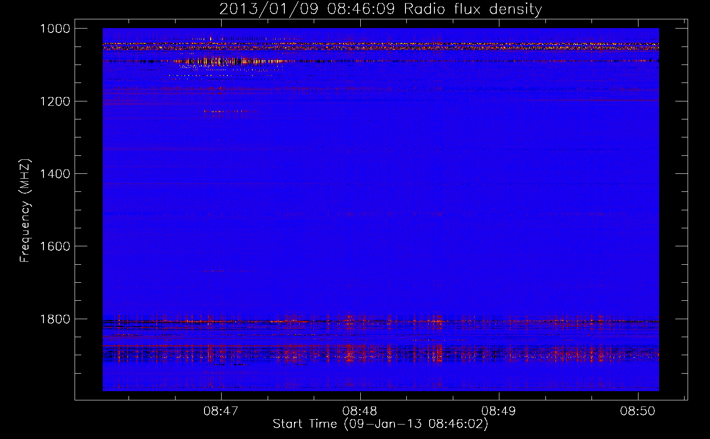
Task: Click the 1800 frequency tick label
Action: click(x=55, y=319)
